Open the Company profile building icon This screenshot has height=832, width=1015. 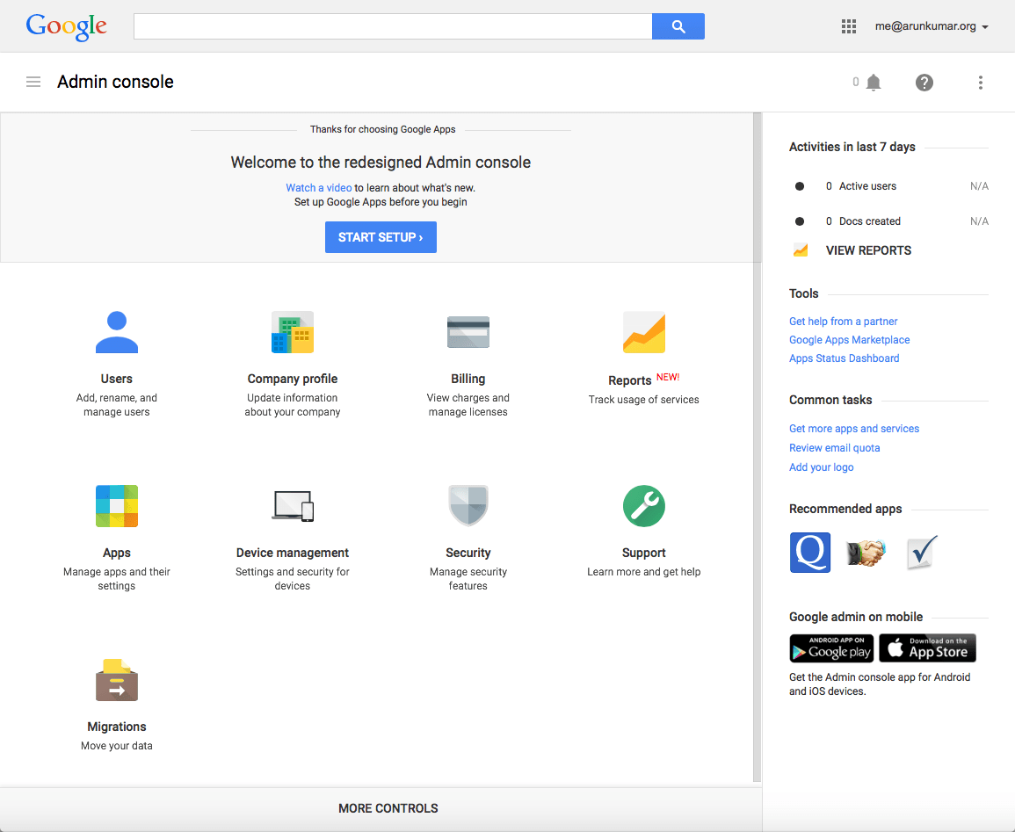click(292, 332)
